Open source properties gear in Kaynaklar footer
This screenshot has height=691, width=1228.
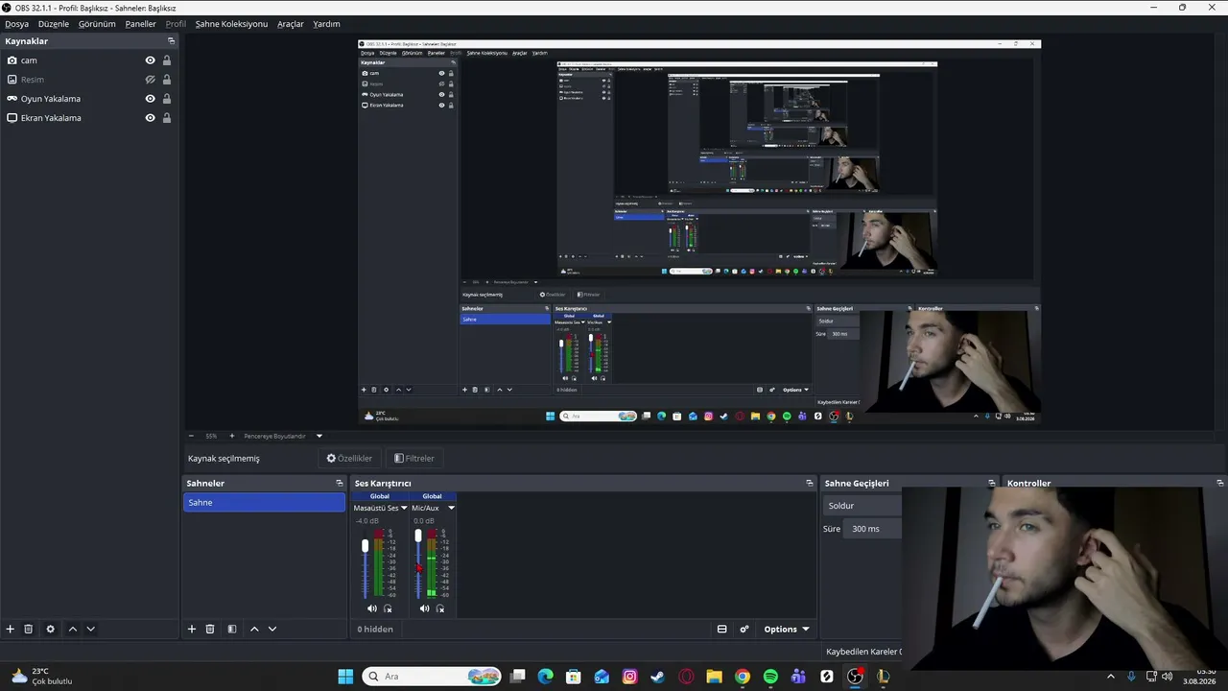coord(51,630)
